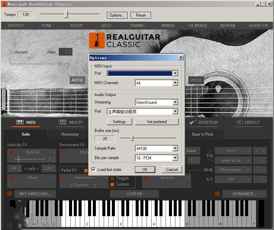Click the Tempo slider handle

(66, 14)
